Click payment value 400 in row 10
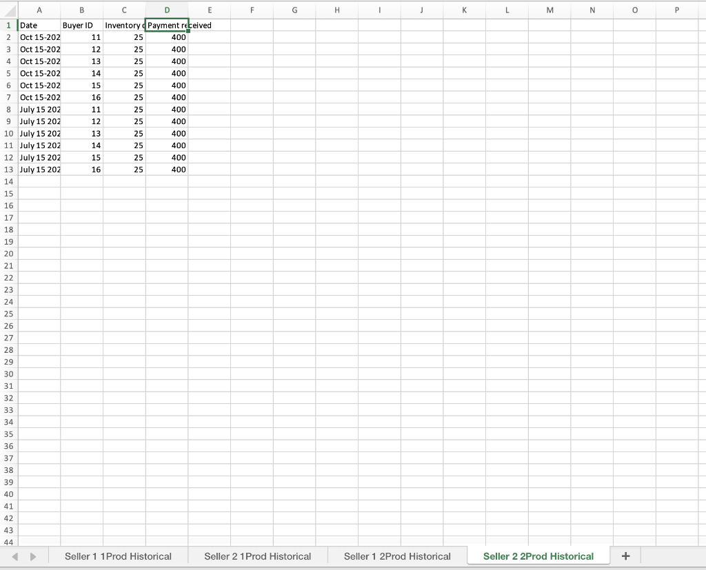This screenshot has height=570, width=706. [x=167, y=133]
